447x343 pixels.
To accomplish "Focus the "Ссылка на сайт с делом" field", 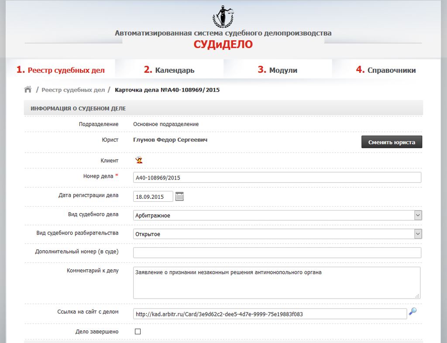I will point(270,314).
